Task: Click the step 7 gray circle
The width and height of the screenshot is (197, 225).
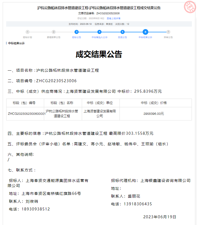Action: point(168,32)
